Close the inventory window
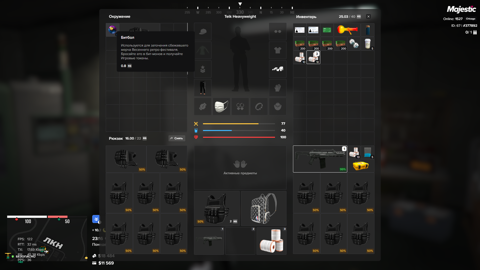480x270 pixels. pyautogui.click(x=368, y=16)
